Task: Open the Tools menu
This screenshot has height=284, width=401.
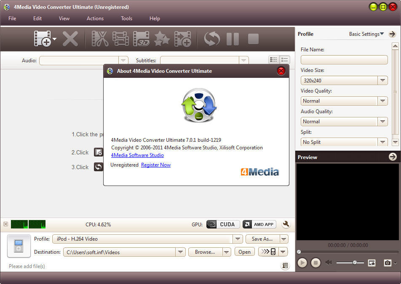Action: coord(126,19)
